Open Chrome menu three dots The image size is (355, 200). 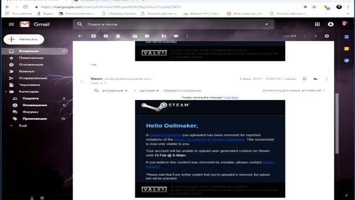[348, 7]
